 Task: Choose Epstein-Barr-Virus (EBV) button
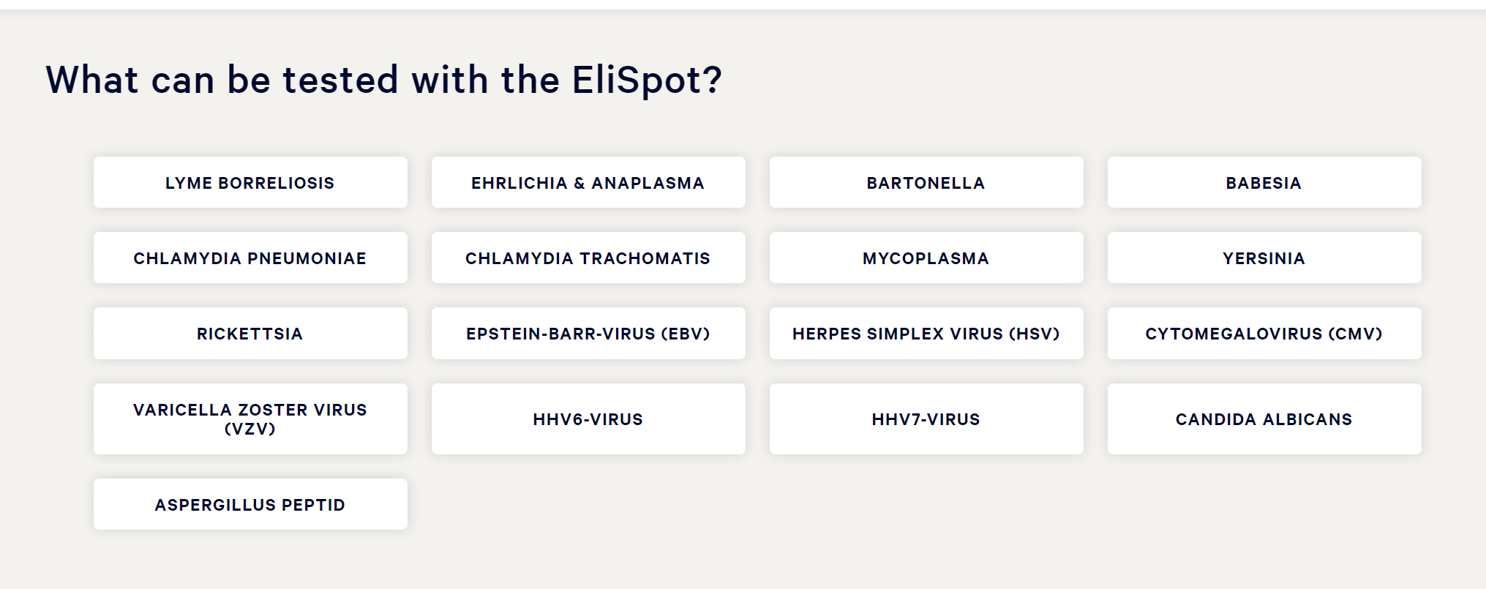point(588,333)
